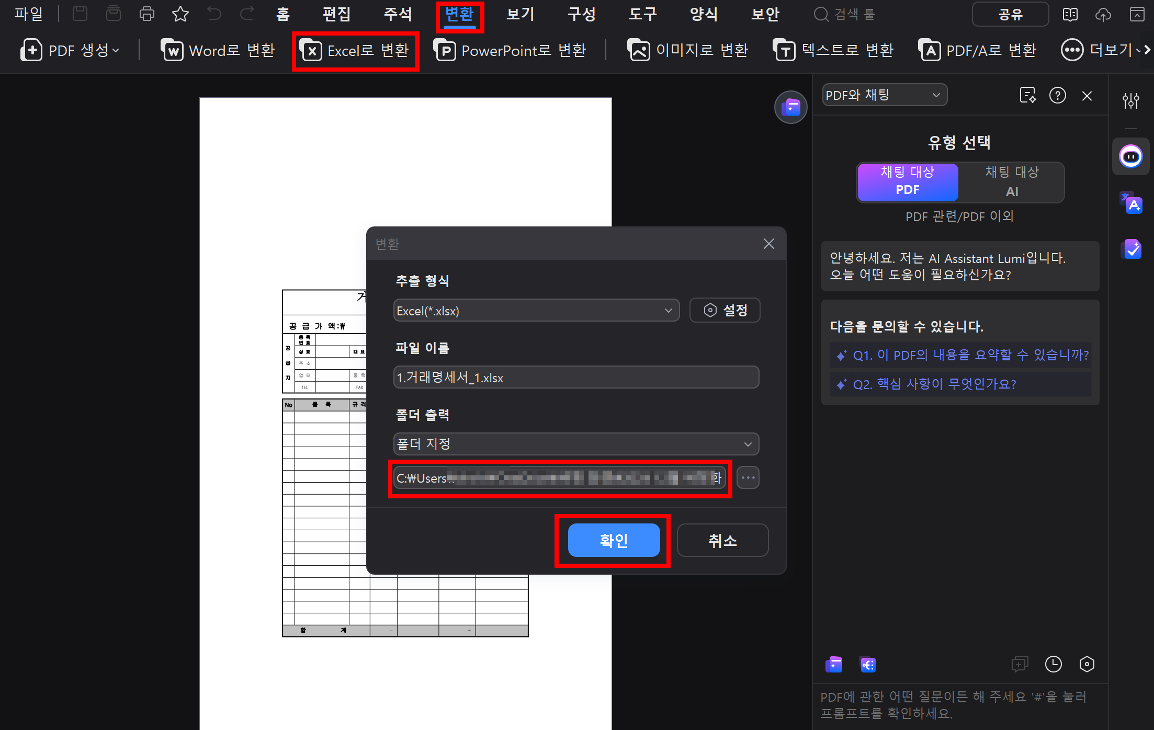
Task: Open the 더보기 more options menu
Action: point(1101,50)
